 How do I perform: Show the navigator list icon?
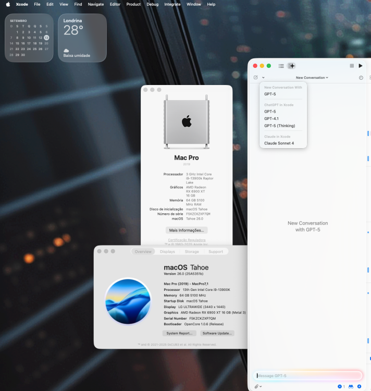tap(281, 66)
